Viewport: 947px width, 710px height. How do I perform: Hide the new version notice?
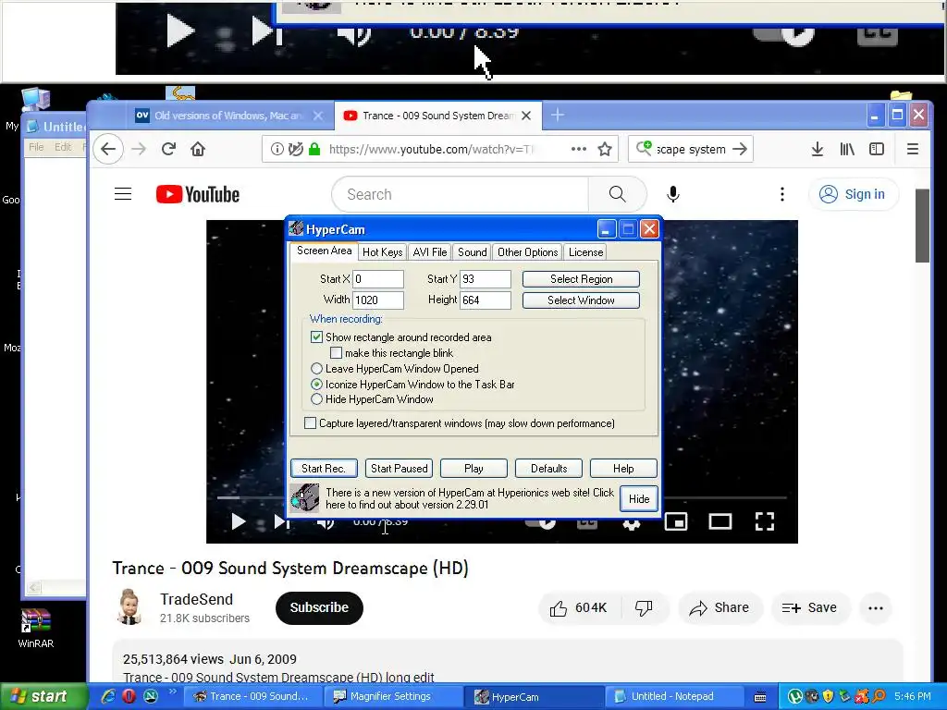pyautogui.click(x=639, y=498)
